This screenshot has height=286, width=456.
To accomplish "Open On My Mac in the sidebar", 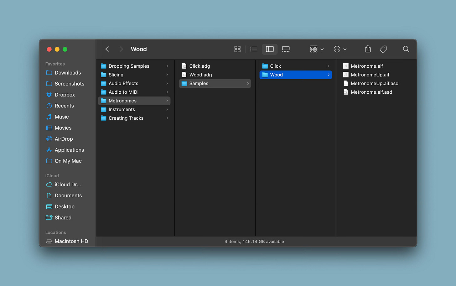I will [x=68, y=161].
